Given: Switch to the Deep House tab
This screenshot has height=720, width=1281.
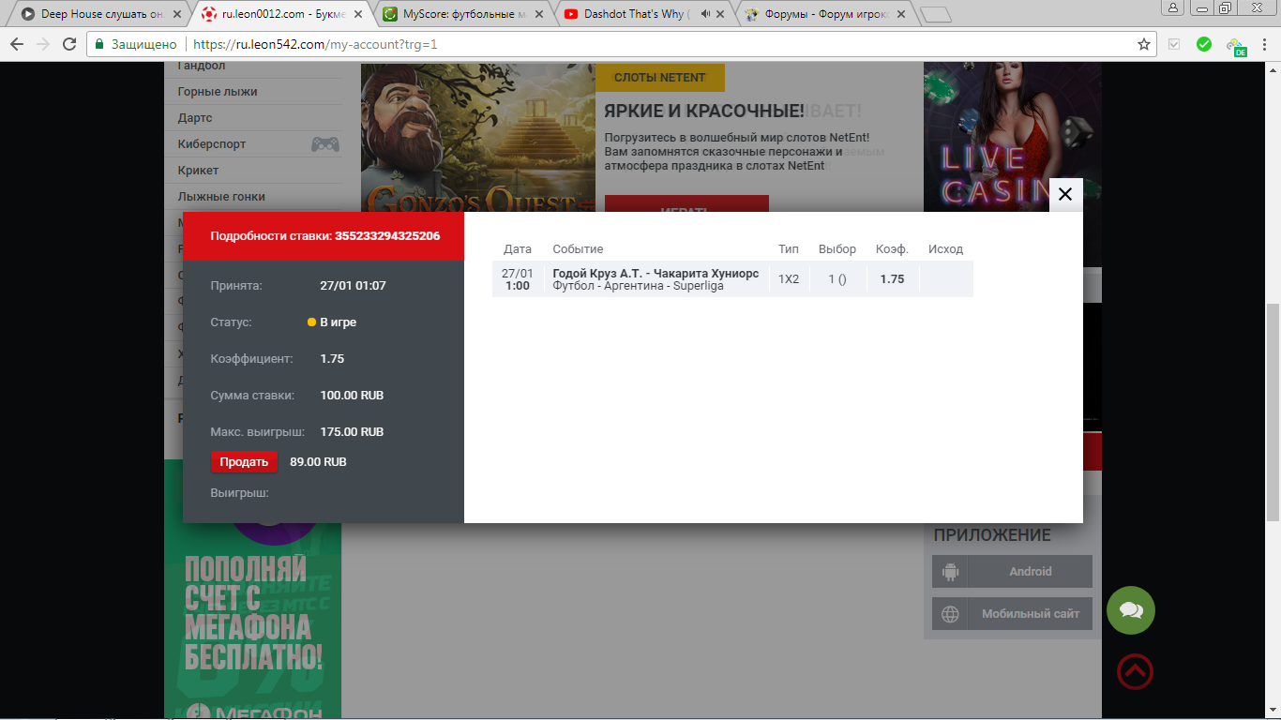Looking at the screenshot, I should click(98, 14).
